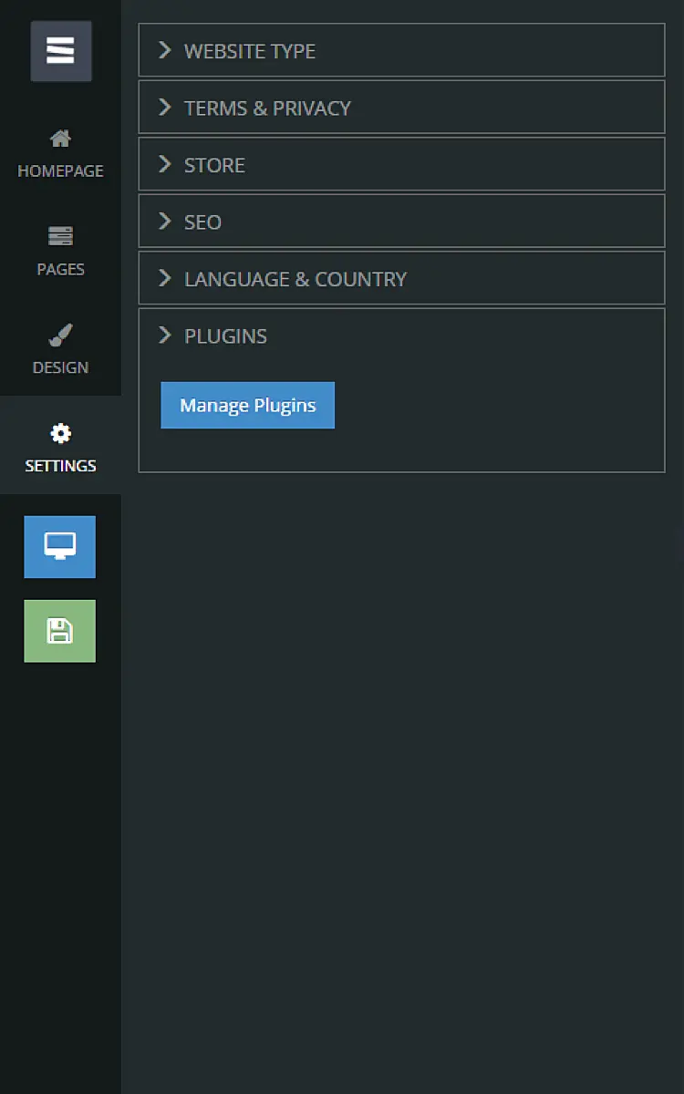684x1094 pixels.
Task: Expand the Website Type chevron arrow
Action: [x=165, y=50]
